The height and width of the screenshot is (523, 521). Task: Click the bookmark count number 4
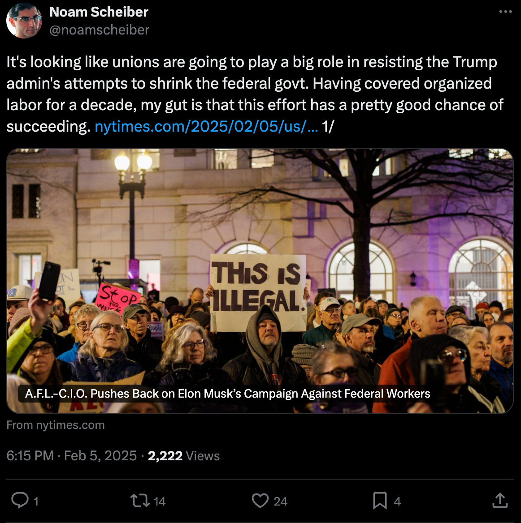point(397,502)
